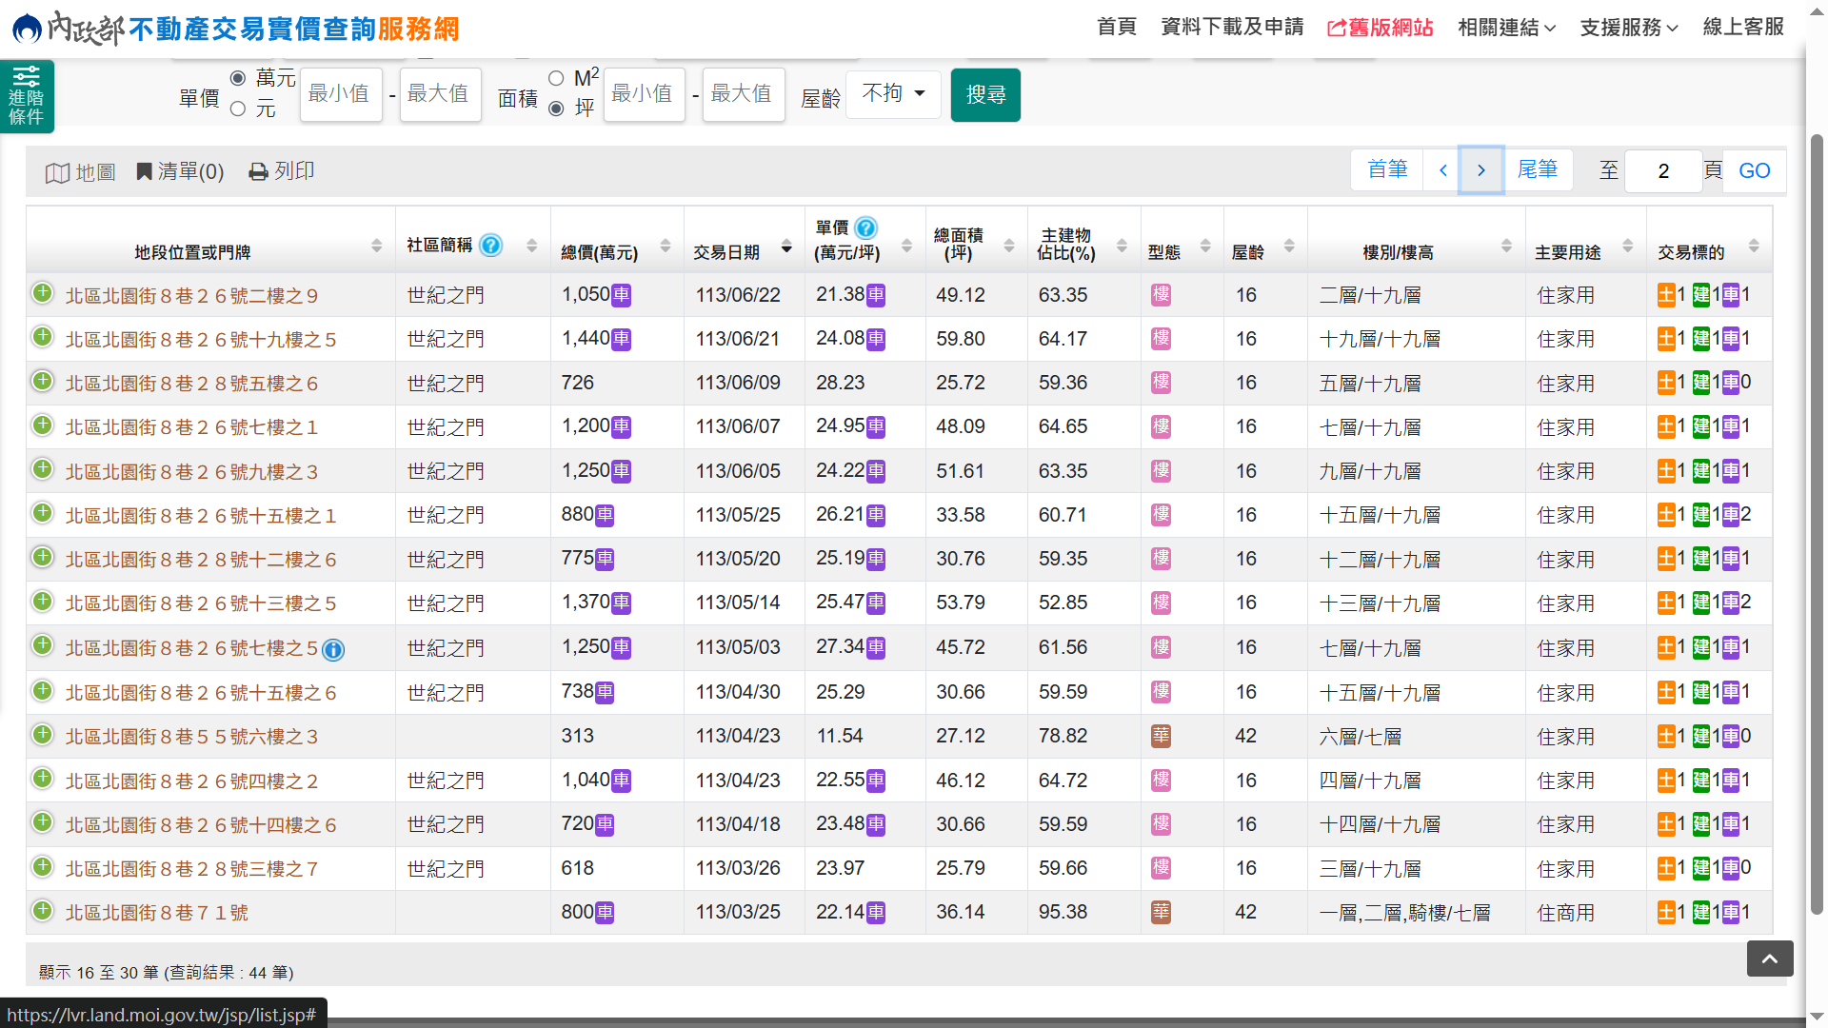Expand 支援服務 menu

[1629, 28]
